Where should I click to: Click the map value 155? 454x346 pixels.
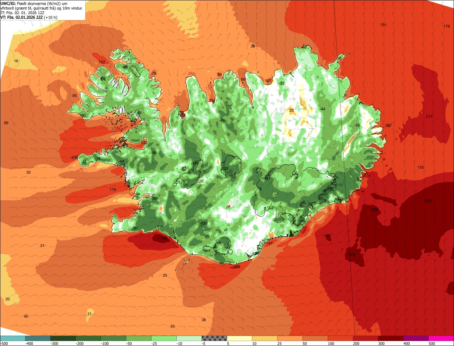pos(421,167)
